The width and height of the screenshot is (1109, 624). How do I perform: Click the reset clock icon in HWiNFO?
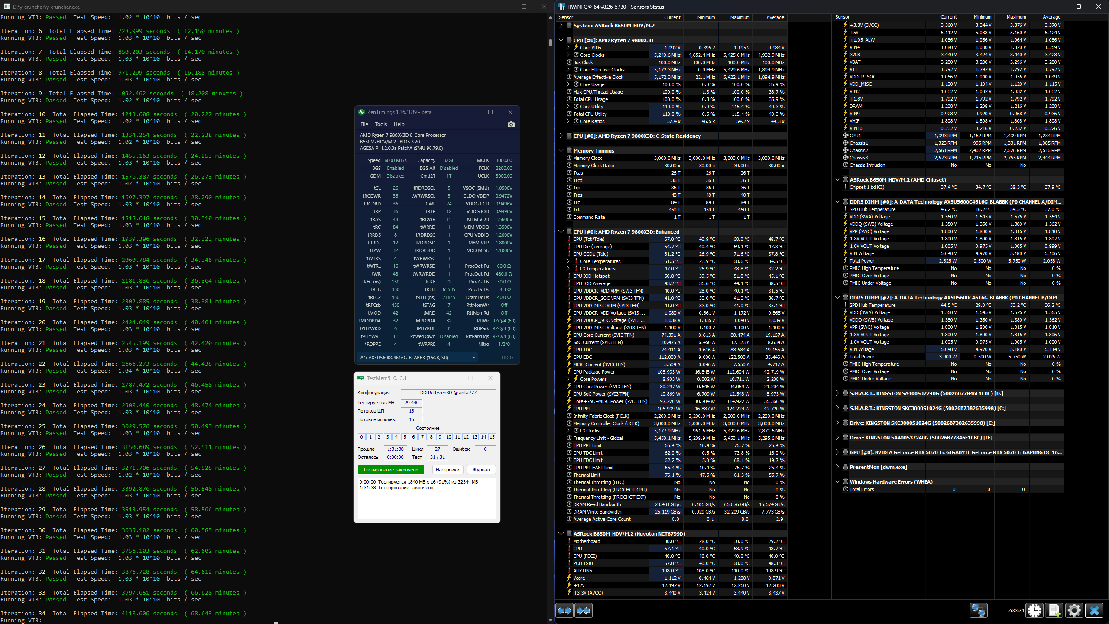(x=1034, y=611)
